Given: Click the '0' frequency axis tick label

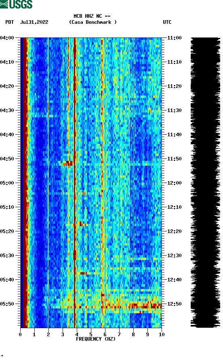Looking at the screenshot, I should point(20,335).
